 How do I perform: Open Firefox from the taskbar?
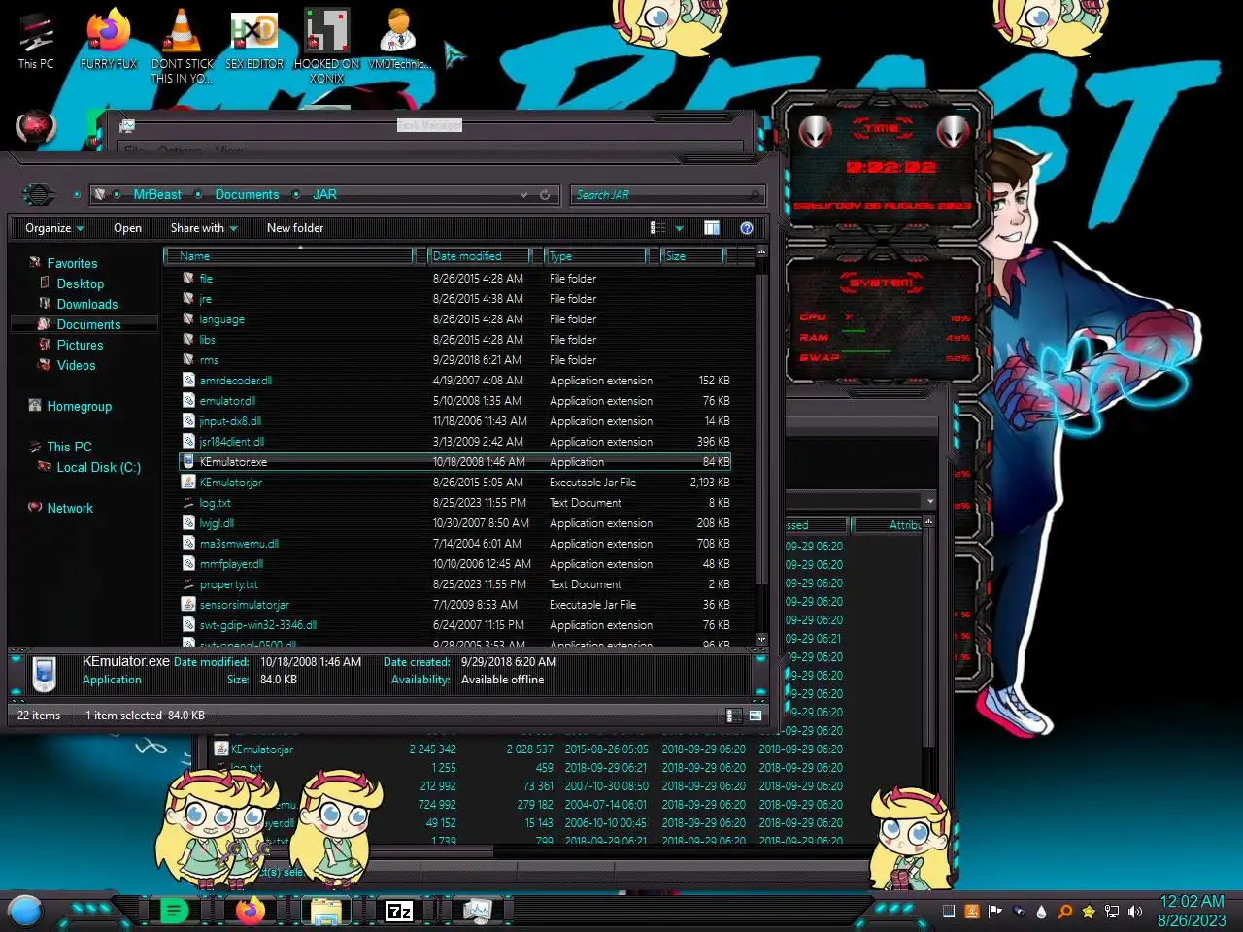250,911
